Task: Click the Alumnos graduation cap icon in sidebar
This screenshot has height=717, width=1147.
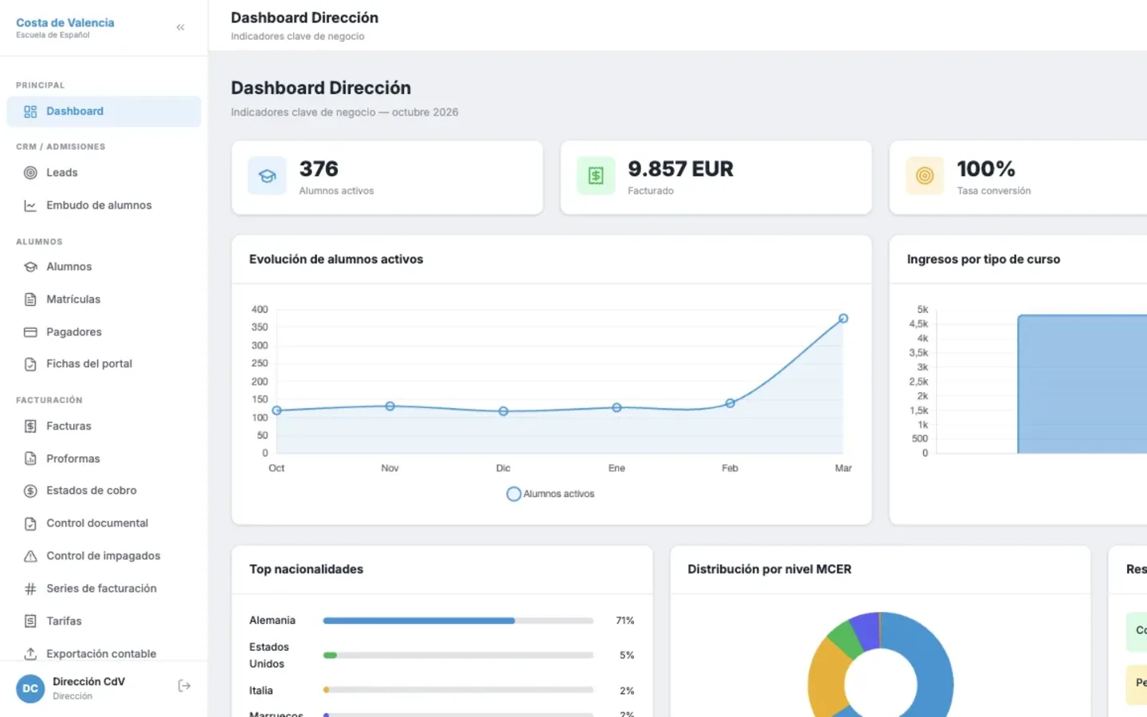Action: (x=30, y=267)
